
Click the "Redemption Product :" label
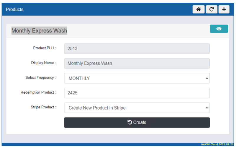[x=38, y=92]
